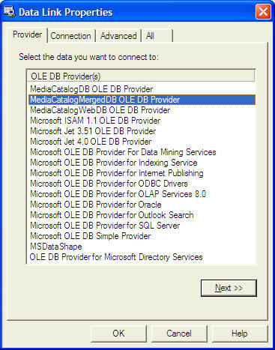Click the OLE DB Provider(s) column header
Viewport: 275px width, 350px height.
pos(141,76)
